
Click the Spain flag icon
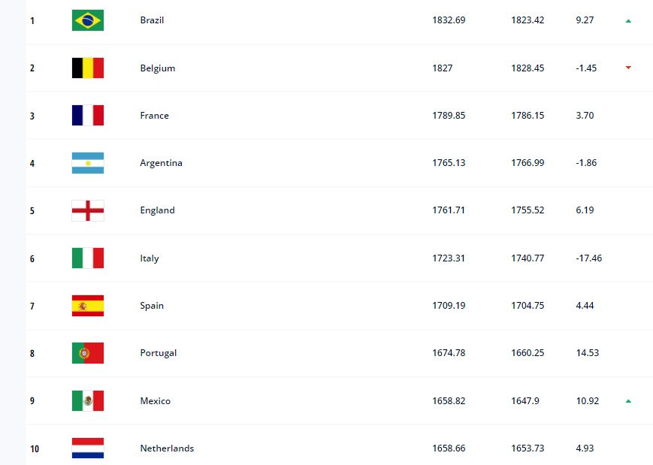click(88, 306)
